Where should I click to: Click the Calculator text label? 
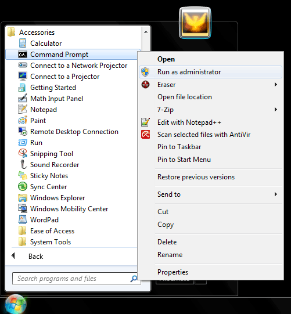click(46, 44)
